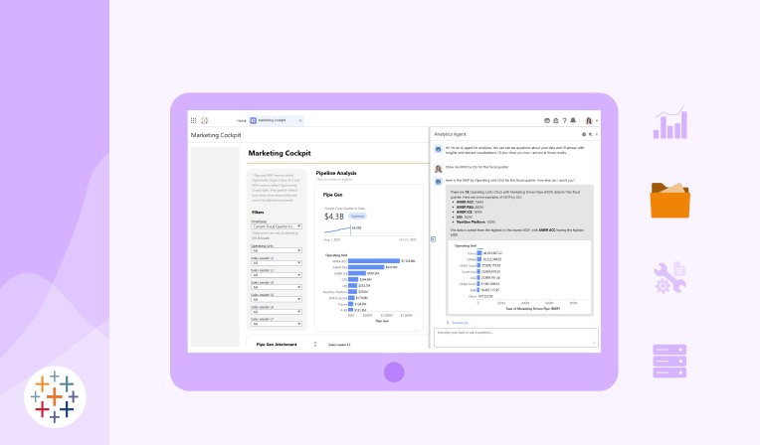Close the Marketing Cockpit tab

[x=300, y=120]
